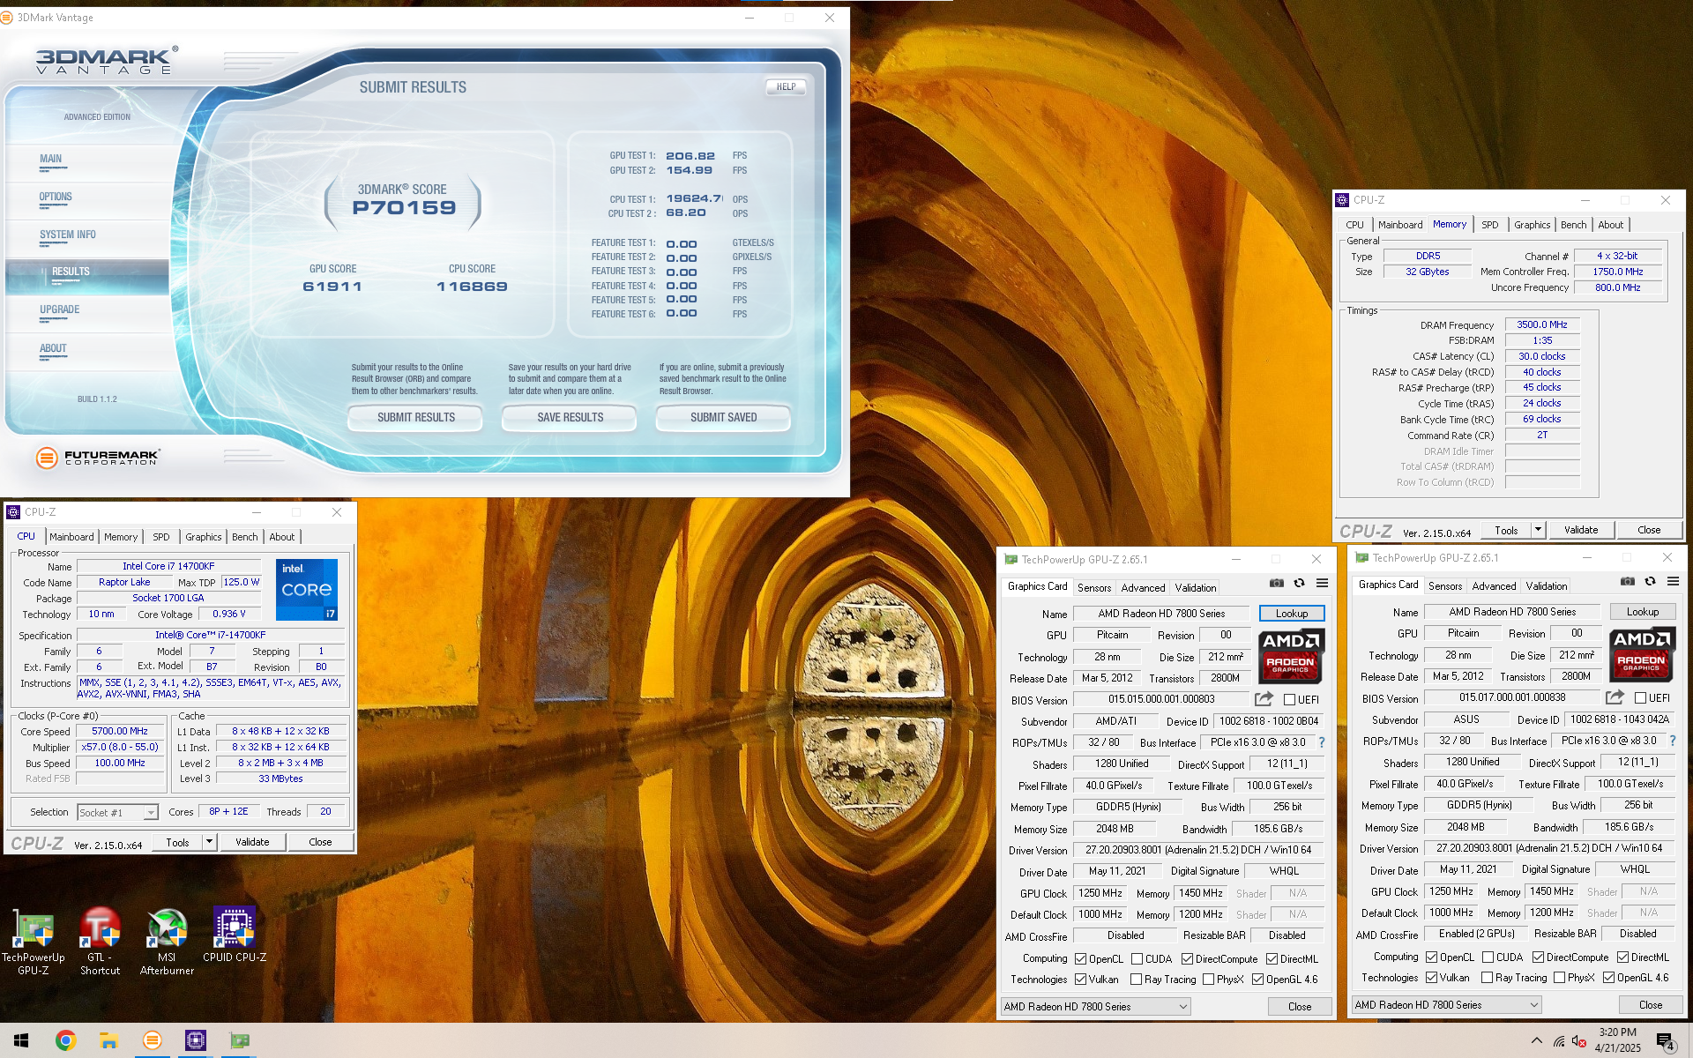Screen dimensions: 1693x1058
Task: Toggle Vulkan checkbox in right GPU-Z
Action: point(1431,978)
